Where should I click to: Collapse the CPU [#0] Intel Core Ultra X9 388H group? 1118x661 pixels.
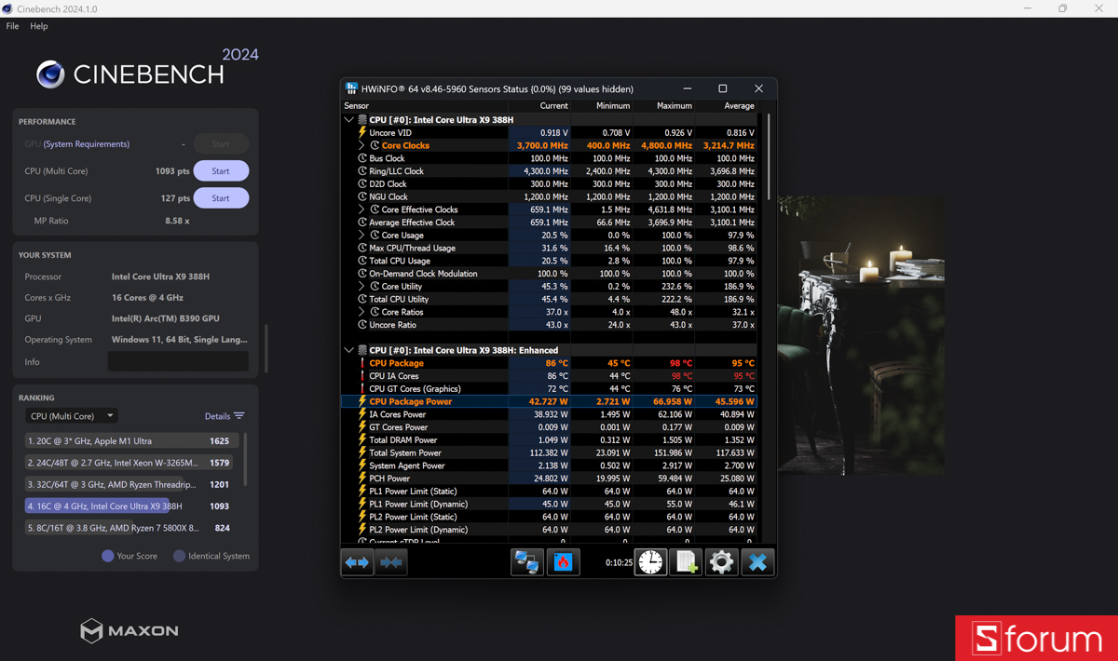click(349, 120)
